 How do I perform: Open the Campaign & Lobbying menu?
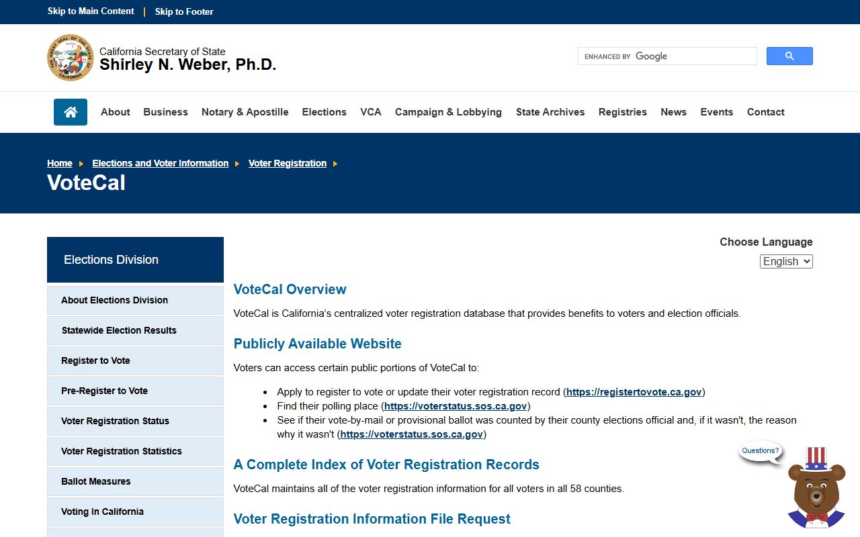point(448,112)
